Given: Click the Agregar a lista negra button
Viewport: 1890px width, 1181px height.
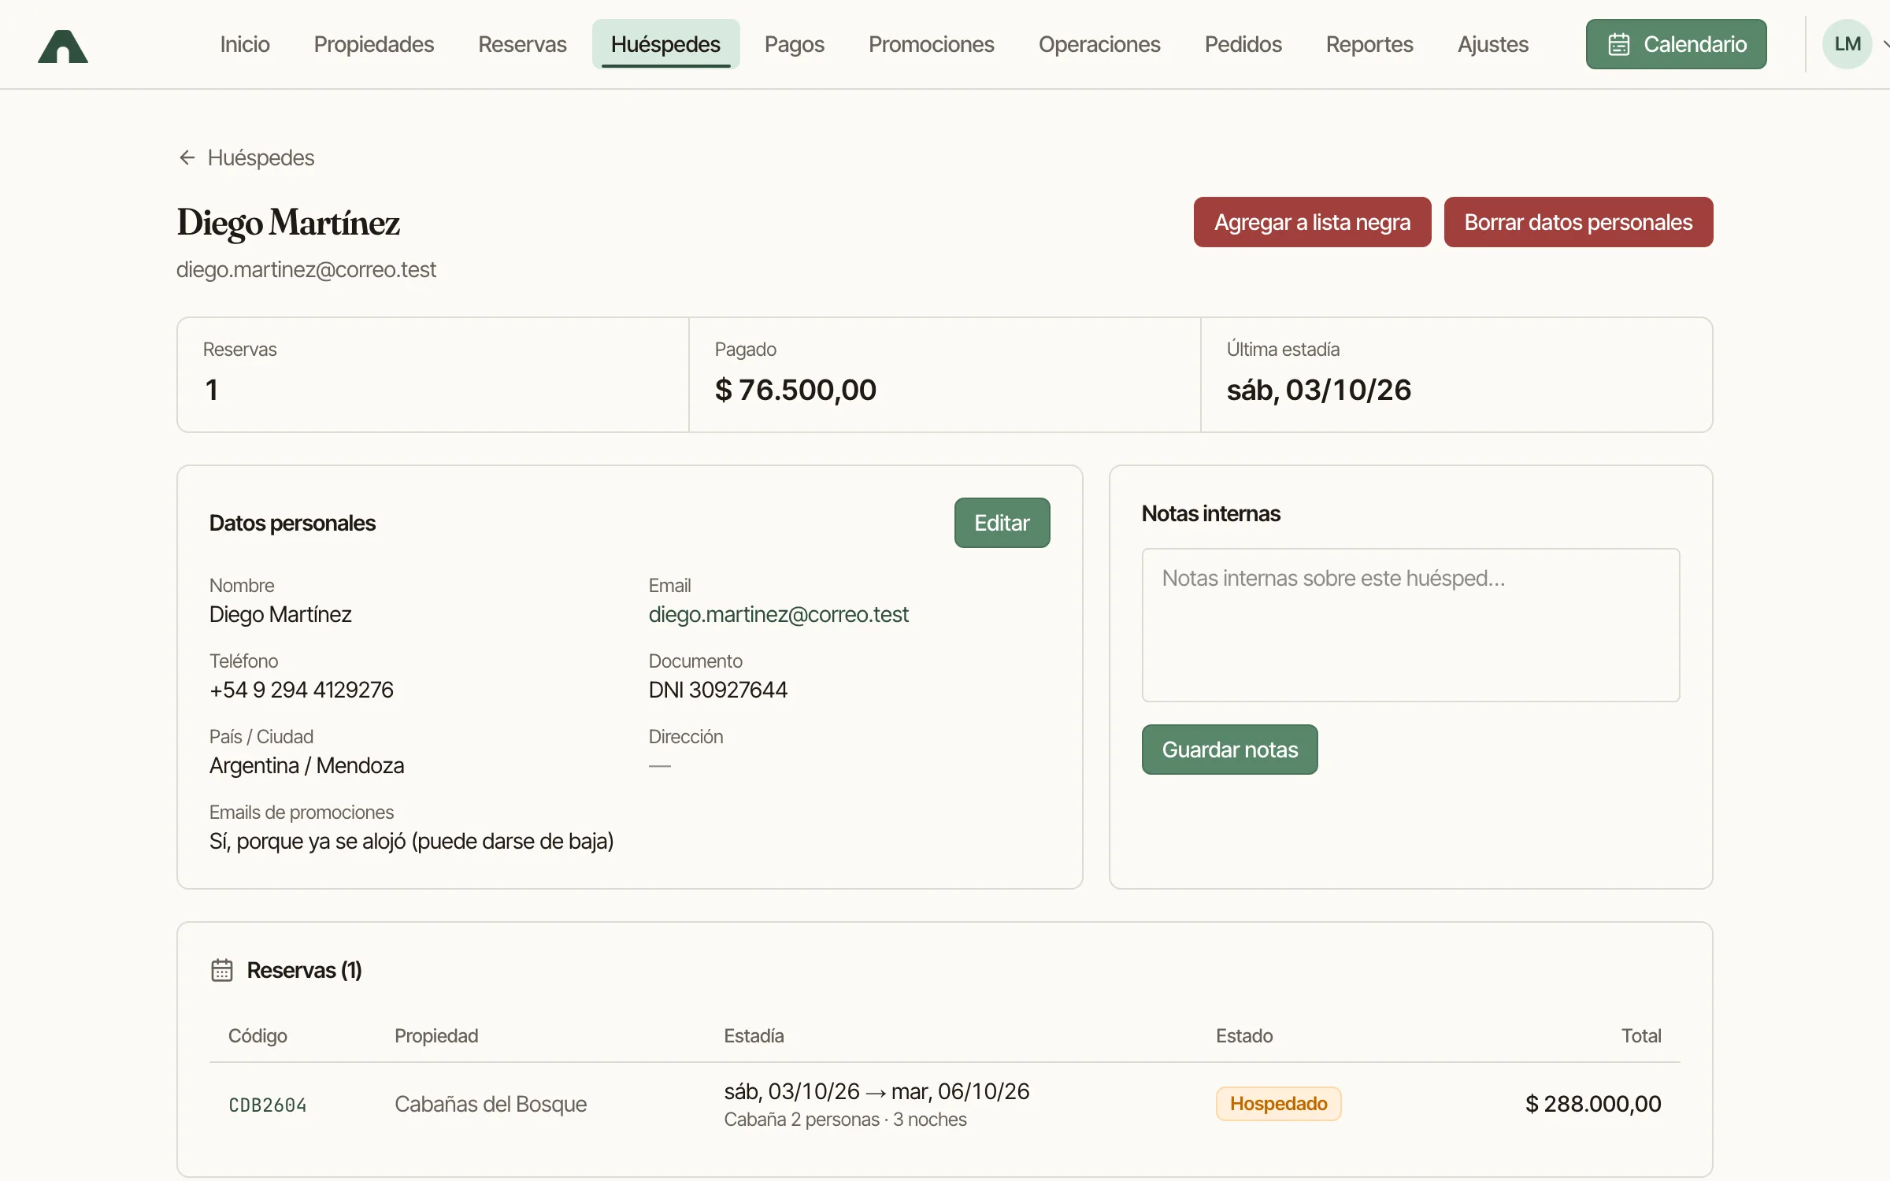Looking at the screenshot, I should pos(1312,222).
